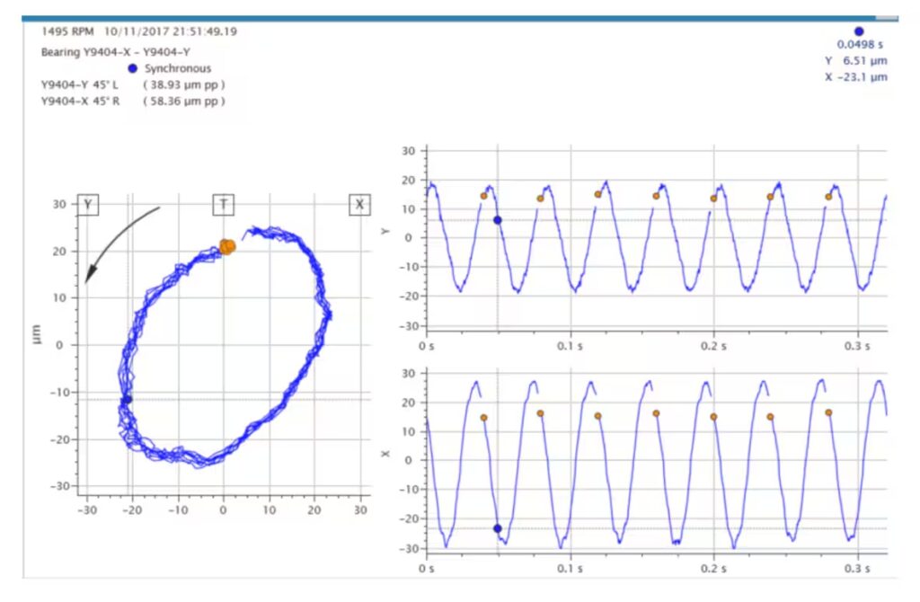This screenshot has height=602, width=920.
Task: Click the blue Synchronous legend dot
Action: click(133, 68)
